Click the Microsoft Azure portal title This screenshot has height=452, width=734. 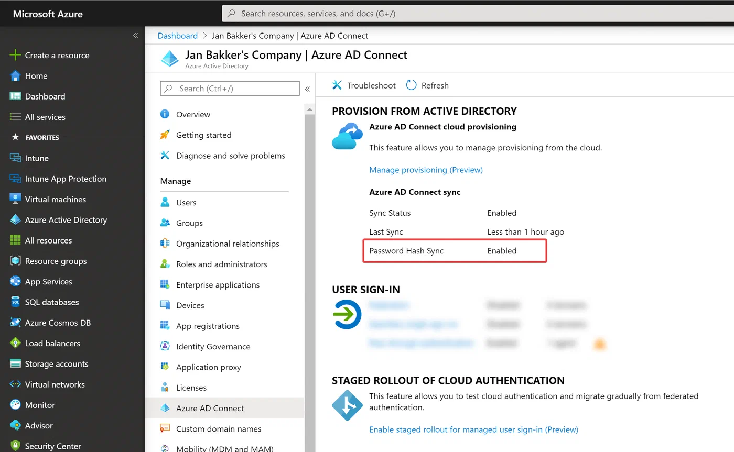pyautogui.click(x=48, y=14)
